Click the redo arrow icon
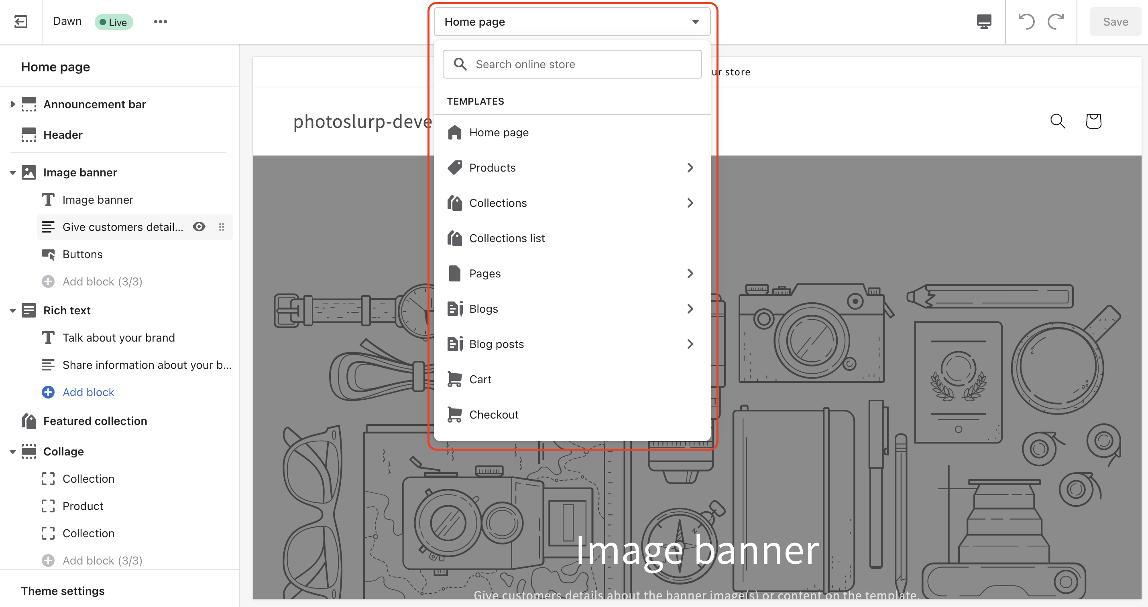 coord(1056,21)
